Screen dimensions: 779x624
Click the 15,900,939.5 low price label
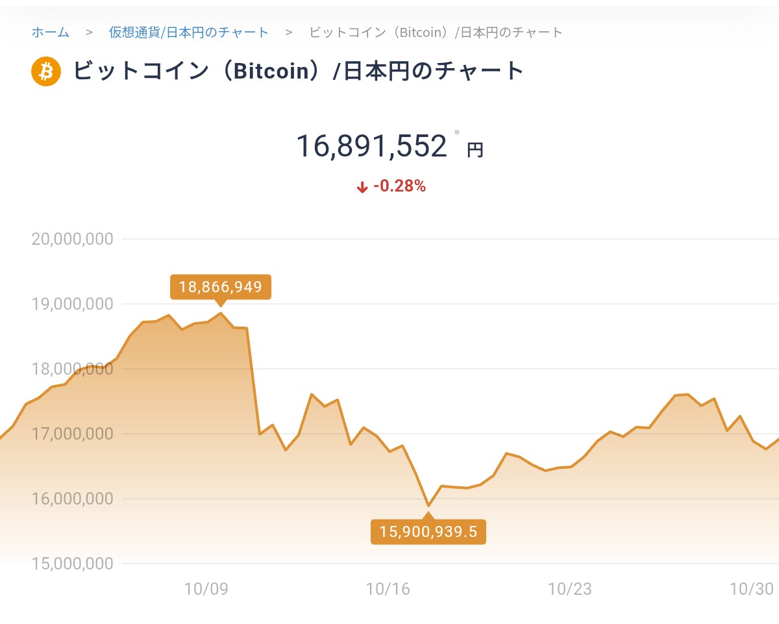point(428,532)
